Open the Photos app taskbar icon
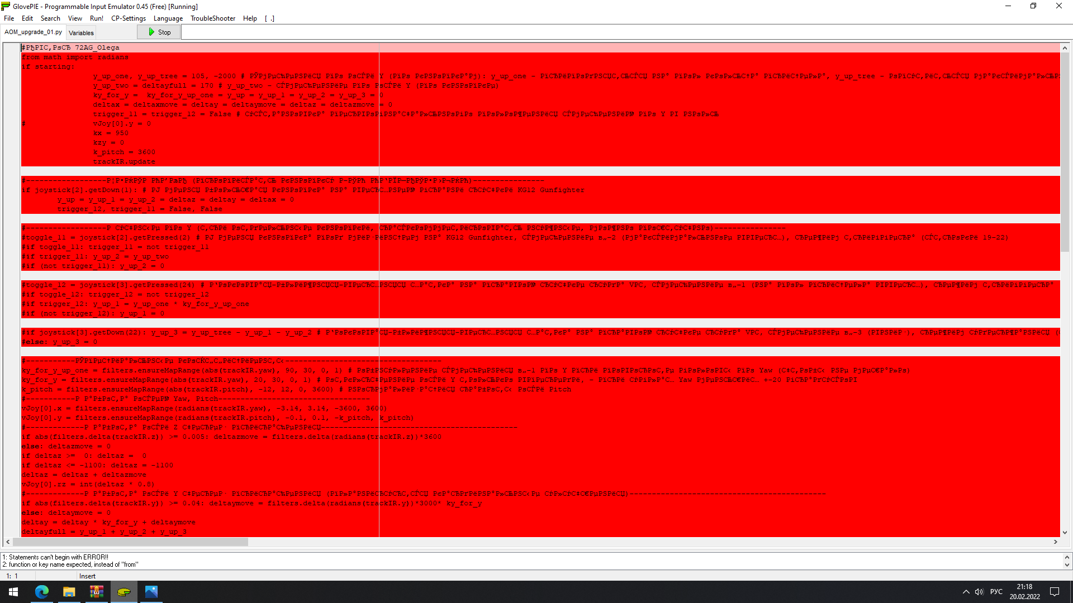This screenshot has height=603, width=1073. (x=151, y=592)
